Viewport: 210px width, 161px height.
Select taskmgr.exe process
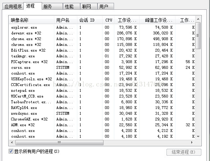(102, 56)
